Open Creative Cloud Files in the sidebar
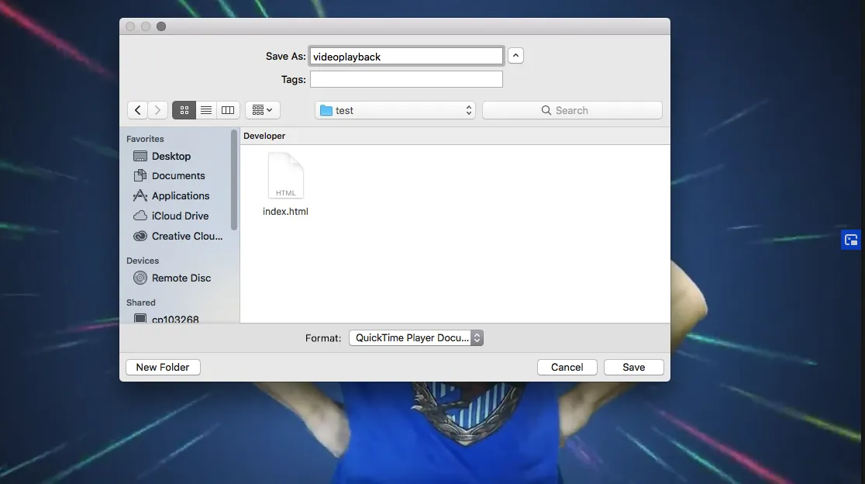The width and height of the screenshot is (865, 484). coord(179,237)
